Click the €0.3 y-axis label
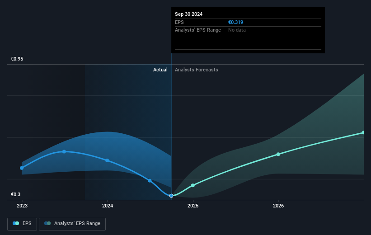 (x=16, y=194)
